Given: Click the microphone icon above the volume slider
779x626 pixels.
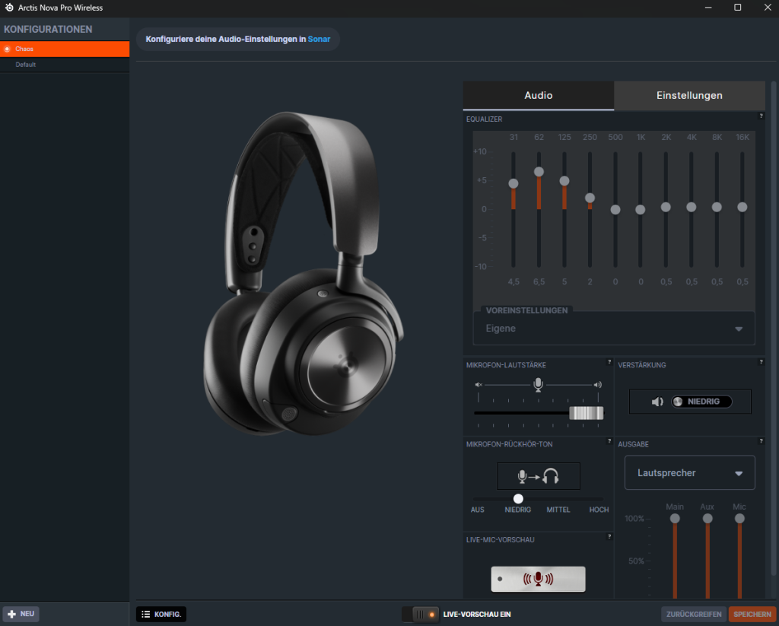Looking at the screenshot, I should pos(539,385).
